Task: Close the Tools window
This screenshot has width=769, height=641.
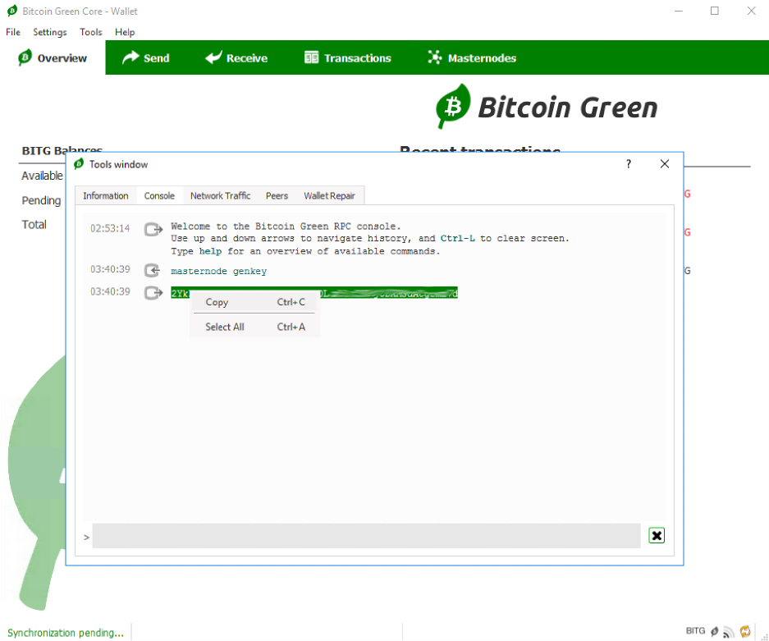Action: (x=665, y=164)
